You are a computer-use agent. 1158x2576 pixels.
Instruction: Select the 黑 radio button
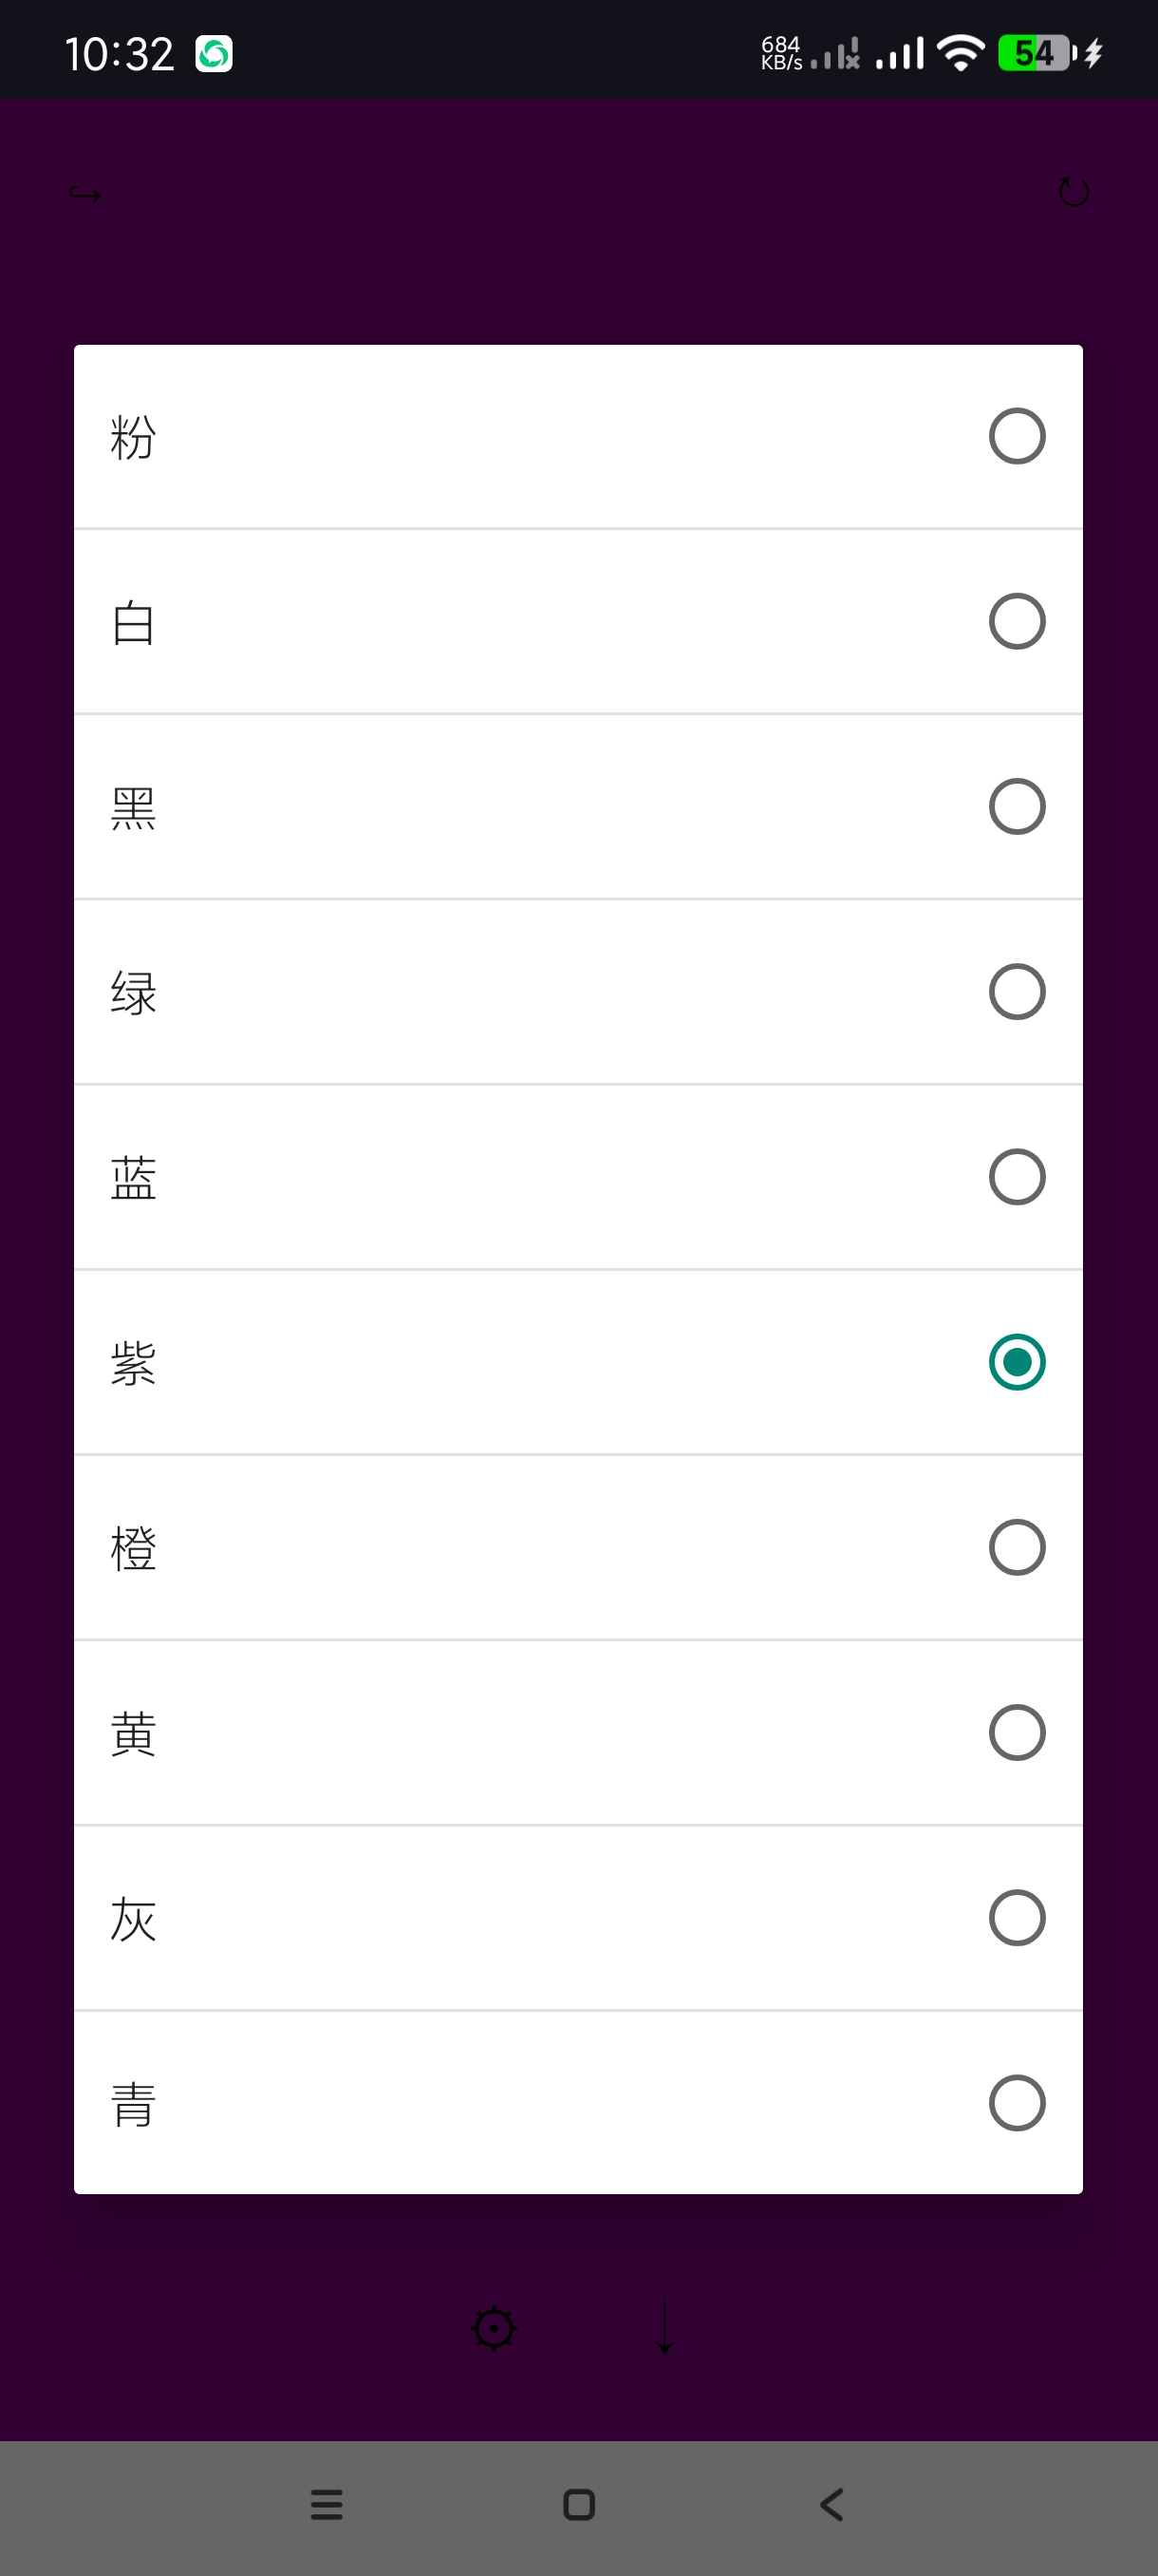coord(1017,806)
